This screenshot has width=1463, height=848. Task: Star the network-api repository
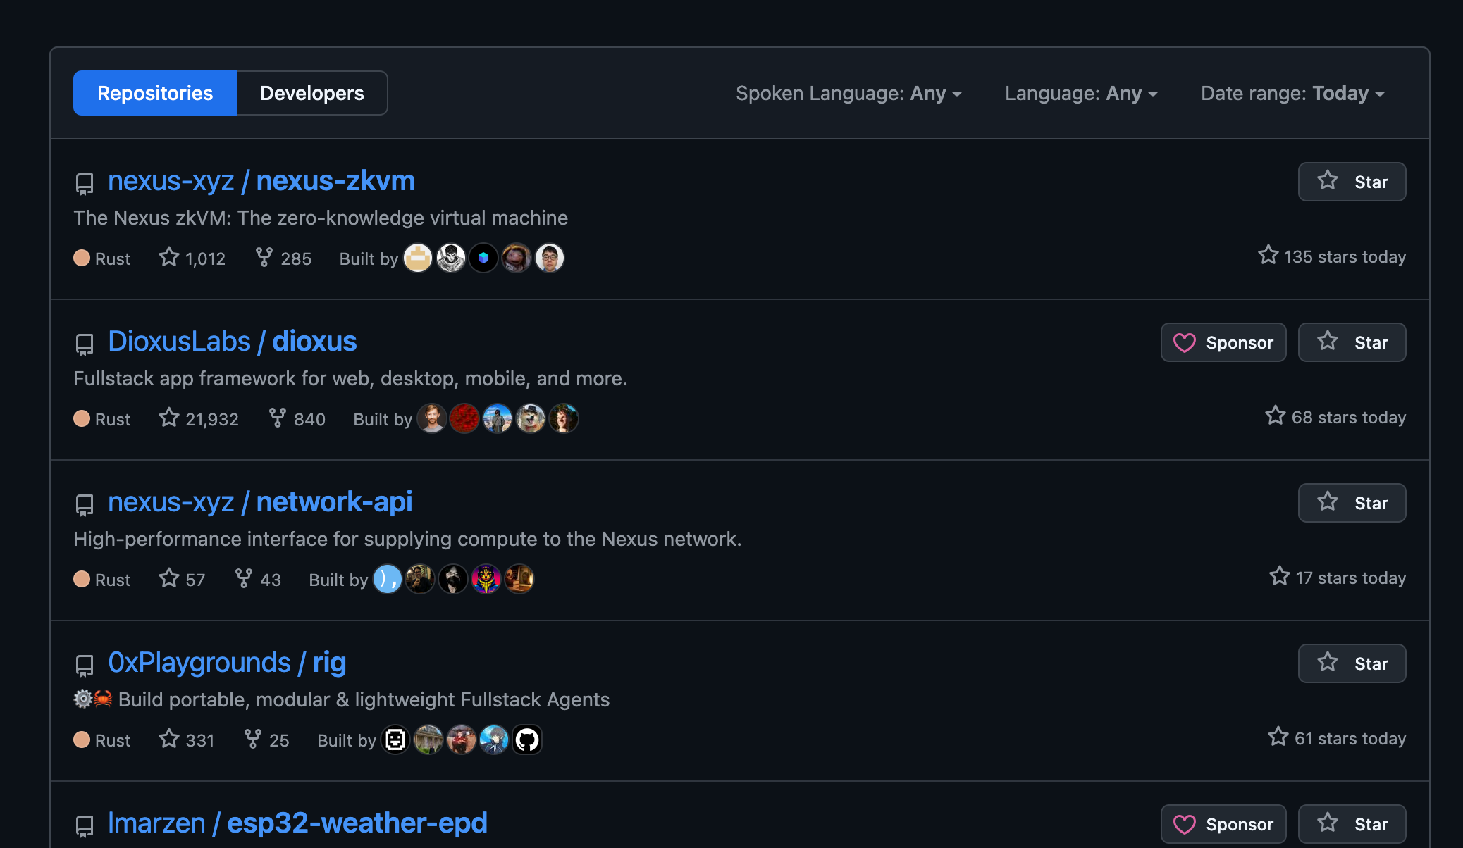click(x=1352, y=503)
